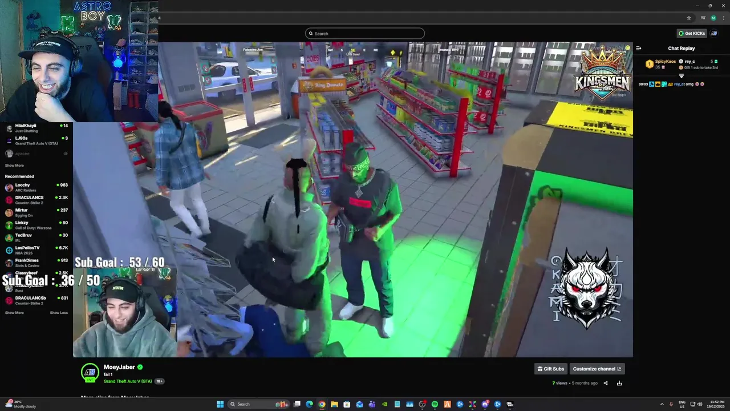The width and height of the screenshot is (730, 411).
Task: Open Task View from taskbar
Action: pyautogui.click(x=297, y=404)
